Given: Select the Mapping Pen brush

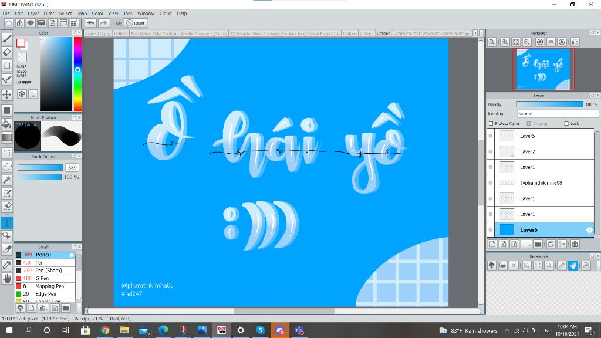Looking at the screenshot, I should (x=45, y=286).
